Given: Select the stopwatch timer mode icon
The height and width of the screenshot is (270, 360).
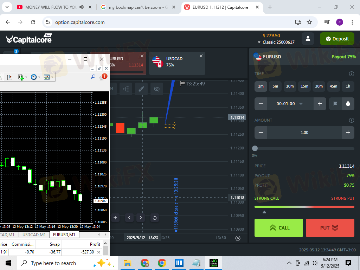Looking at the screenshot, I should (x=348, y=104).
